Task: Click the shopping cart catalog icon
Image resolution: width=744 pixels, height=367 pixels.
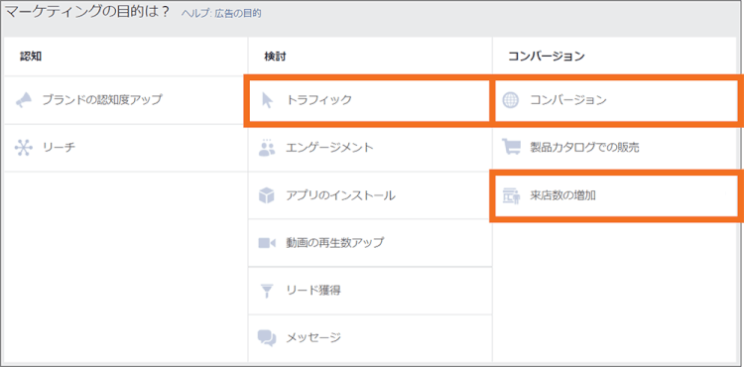Action: (x=512, y=148)
